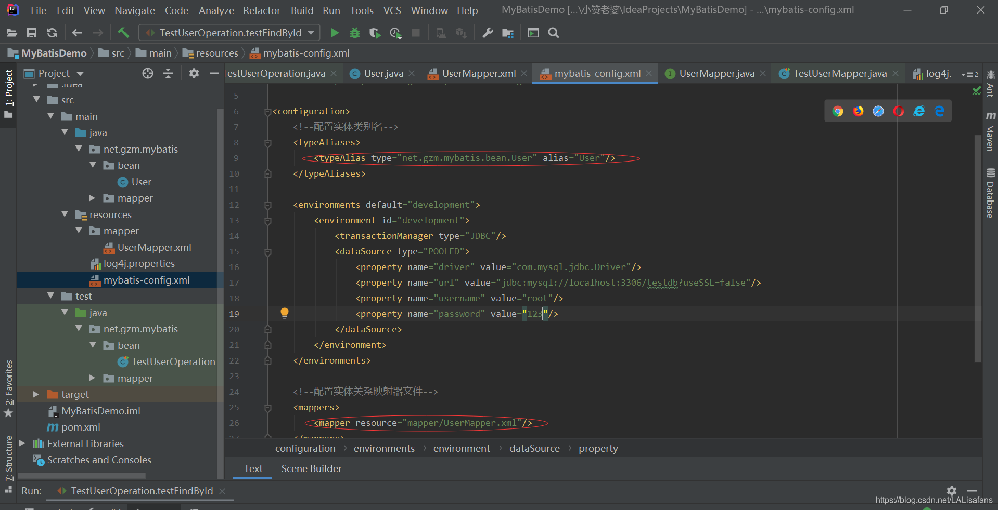Run with coverage shield icon
The width and height of the screenshot is (998, 510).
pyautogui.click(x=375, y=33)
